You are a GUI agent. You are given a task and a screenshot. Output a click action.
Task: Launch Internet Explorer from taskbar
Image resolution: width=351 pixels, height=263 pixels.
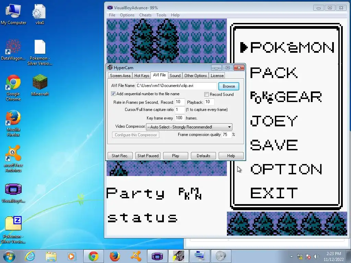[30, 256]
